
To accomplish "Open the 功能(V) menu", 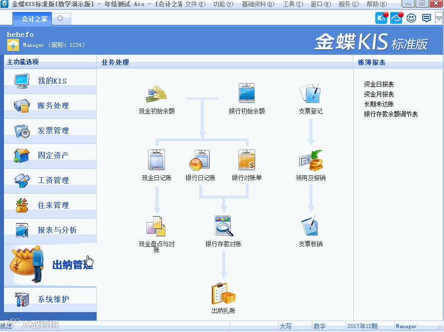I will 223,4.
